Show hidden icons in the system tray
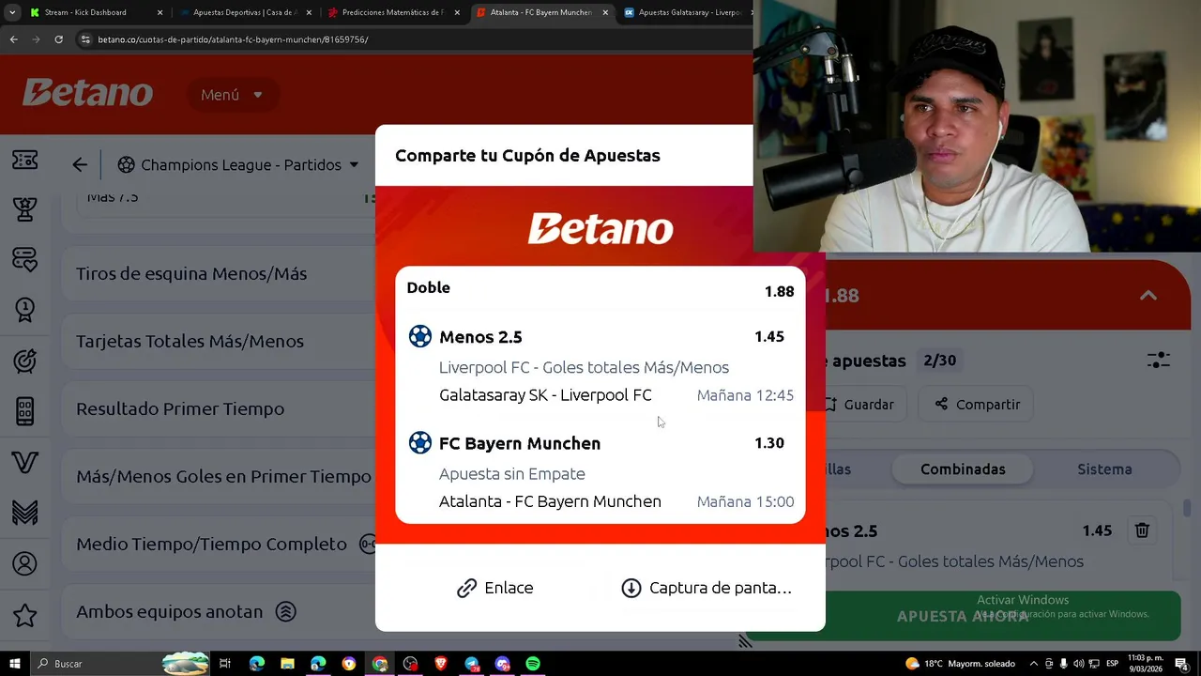Screen dimensions: 1201x676 click(1035, 664)
